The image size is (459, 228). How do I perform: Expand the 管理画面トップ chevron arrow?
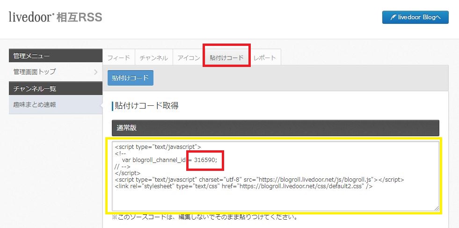(96, 72)
